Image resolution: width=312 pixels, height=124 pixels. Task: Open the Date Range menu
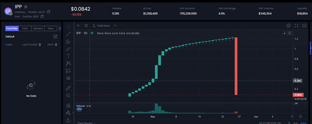(86, 123)
